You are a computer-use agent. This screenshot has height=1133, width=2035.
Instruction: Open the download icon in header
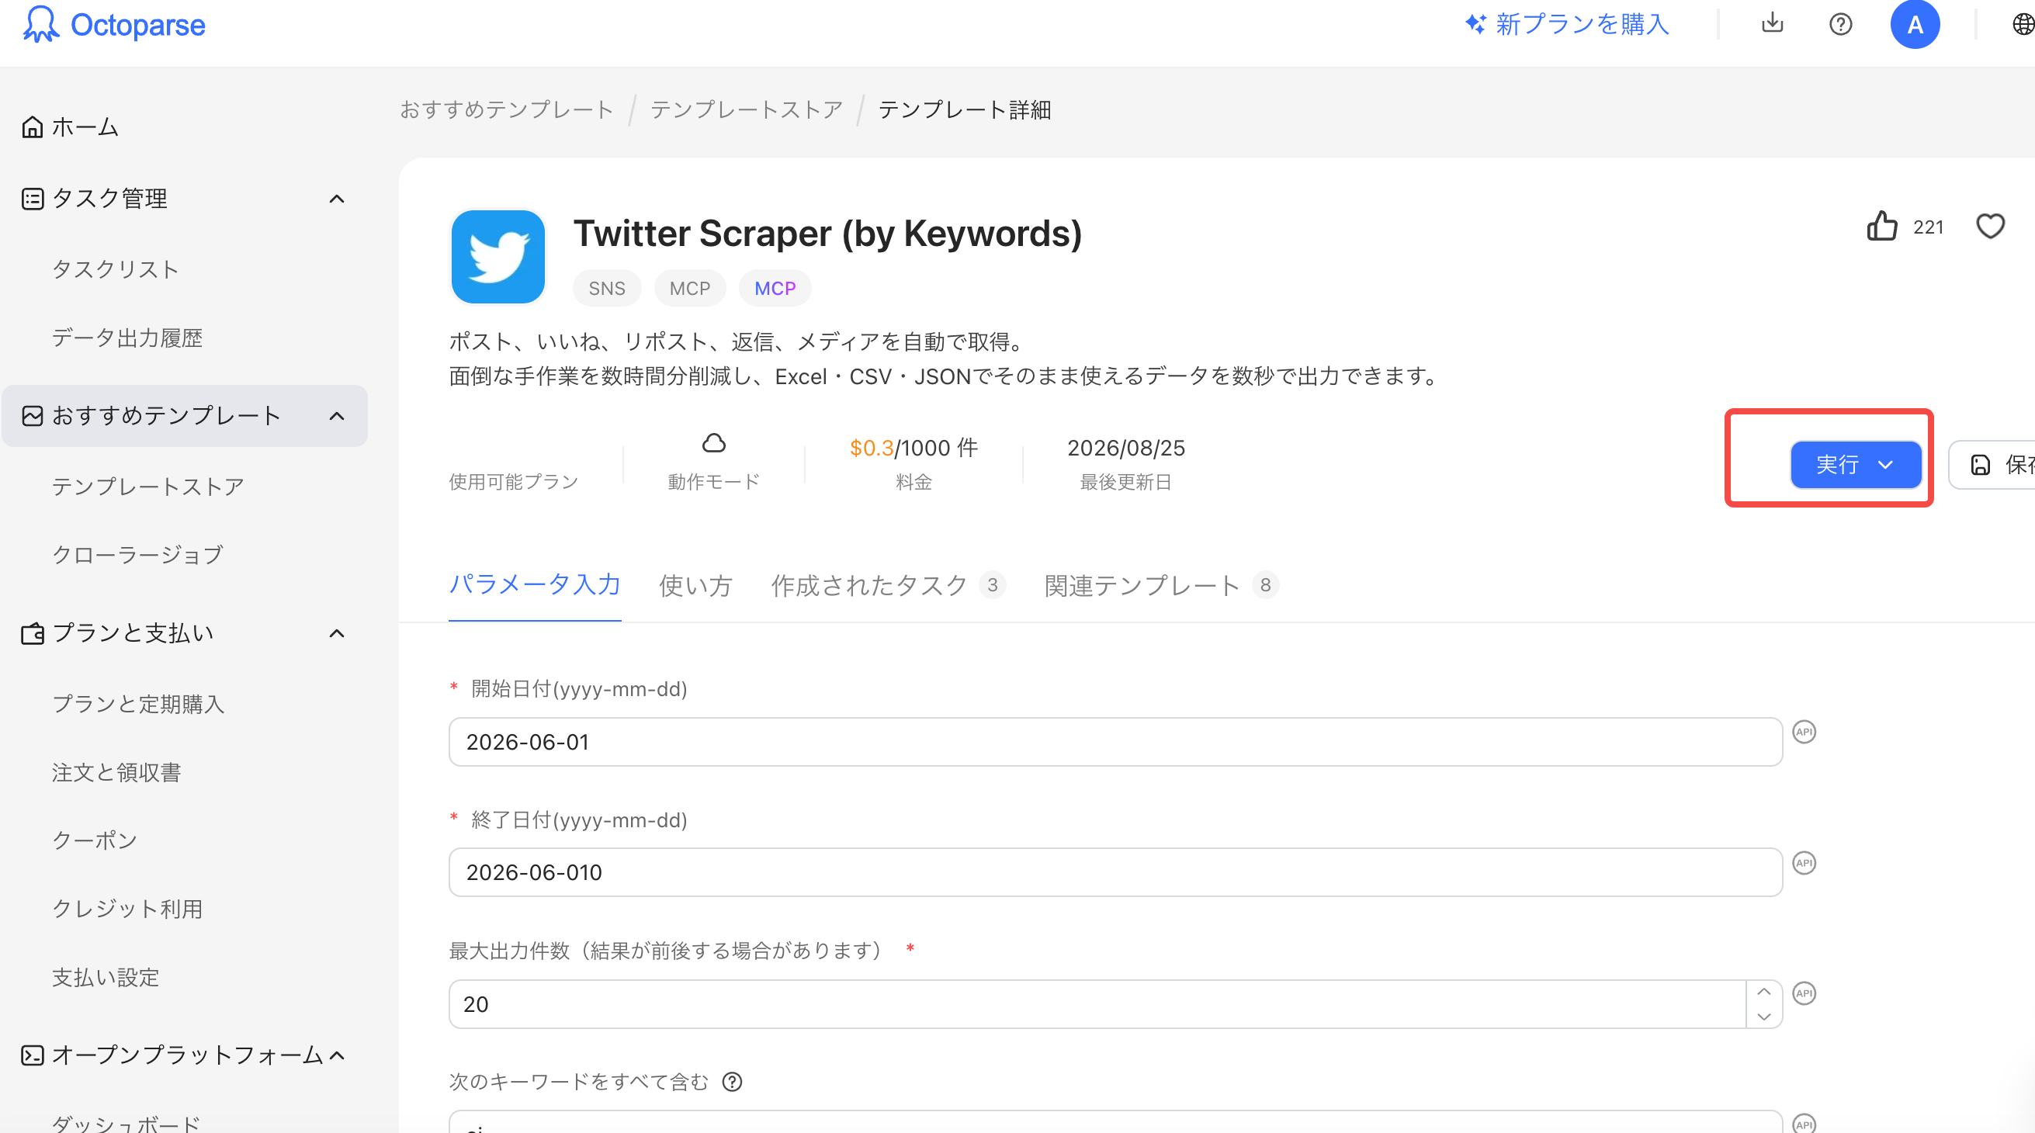(1772, 23)
